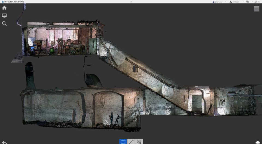Expand the Autodesk services dropdown arrow
This screenshot has width=262, height=144.
pos(243,2)
